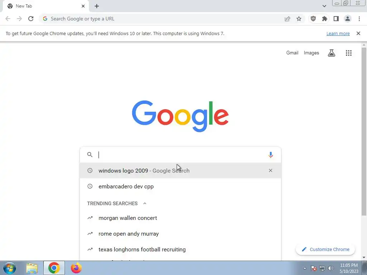Bookmark this tab with the star icon
This screenshot has height=275, width=367.
click(x=299, y=19)
